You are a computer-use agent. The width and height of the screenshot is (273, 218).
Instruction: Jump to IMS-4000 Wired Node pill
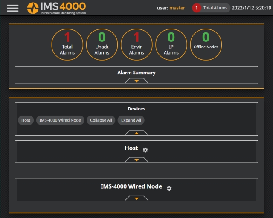60,120
